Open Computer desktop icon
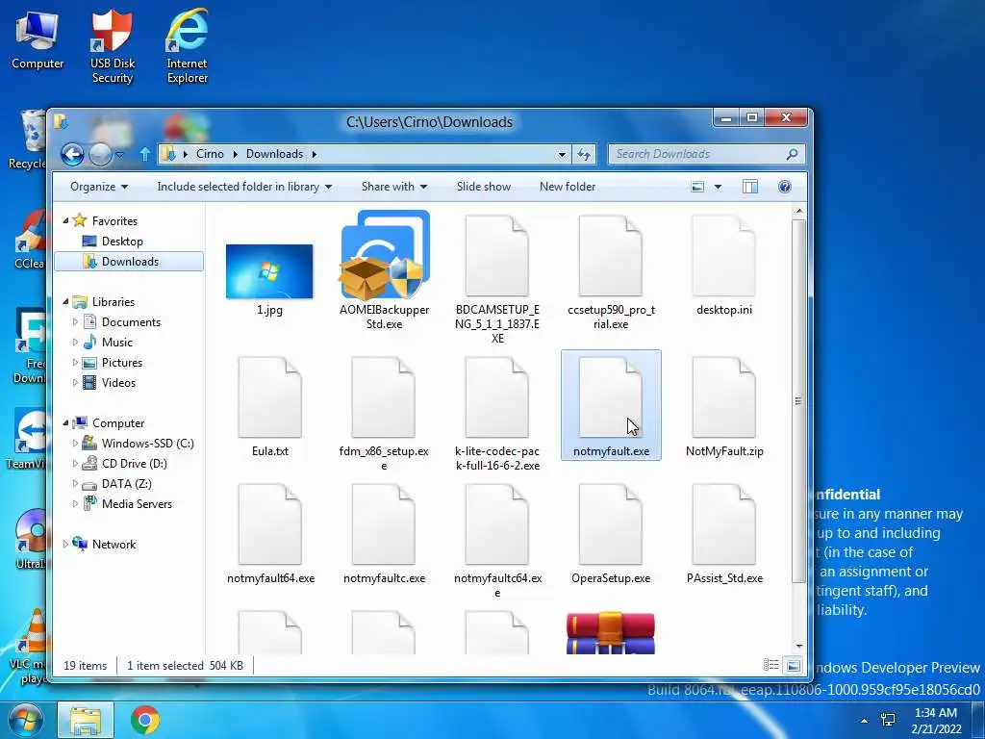This screenshot has width=985, height=739. 38,39
